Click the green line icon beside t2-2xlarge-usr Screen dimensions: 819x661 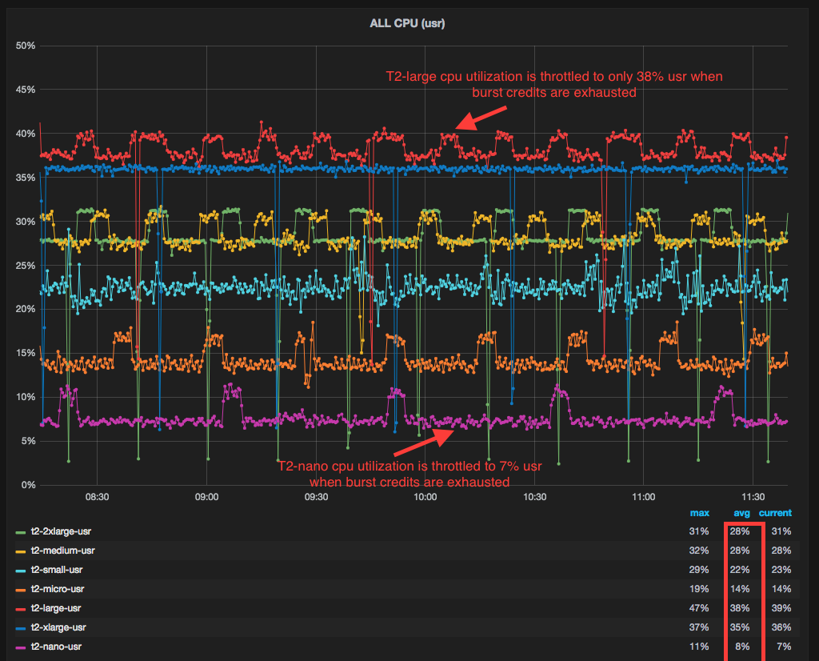point(19,531)
